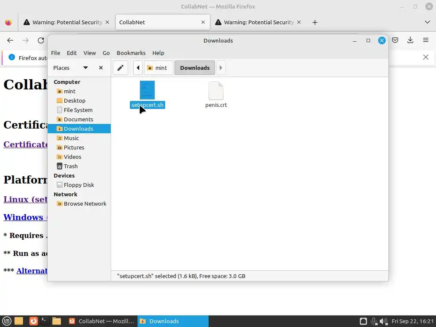The image size is (436, 327).
Task: Open the Help menu
Action: [158, 53]
